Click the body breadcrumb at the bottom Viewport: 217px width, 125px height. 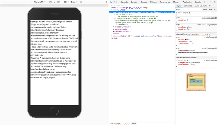tap(133, 123)
